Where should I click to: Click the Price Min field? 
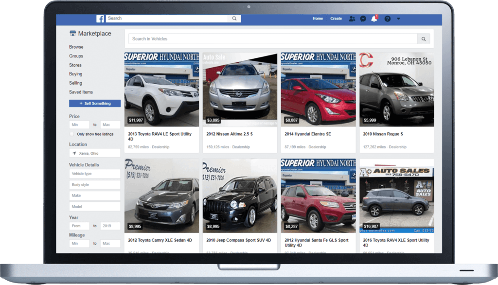tap(79, 125)
